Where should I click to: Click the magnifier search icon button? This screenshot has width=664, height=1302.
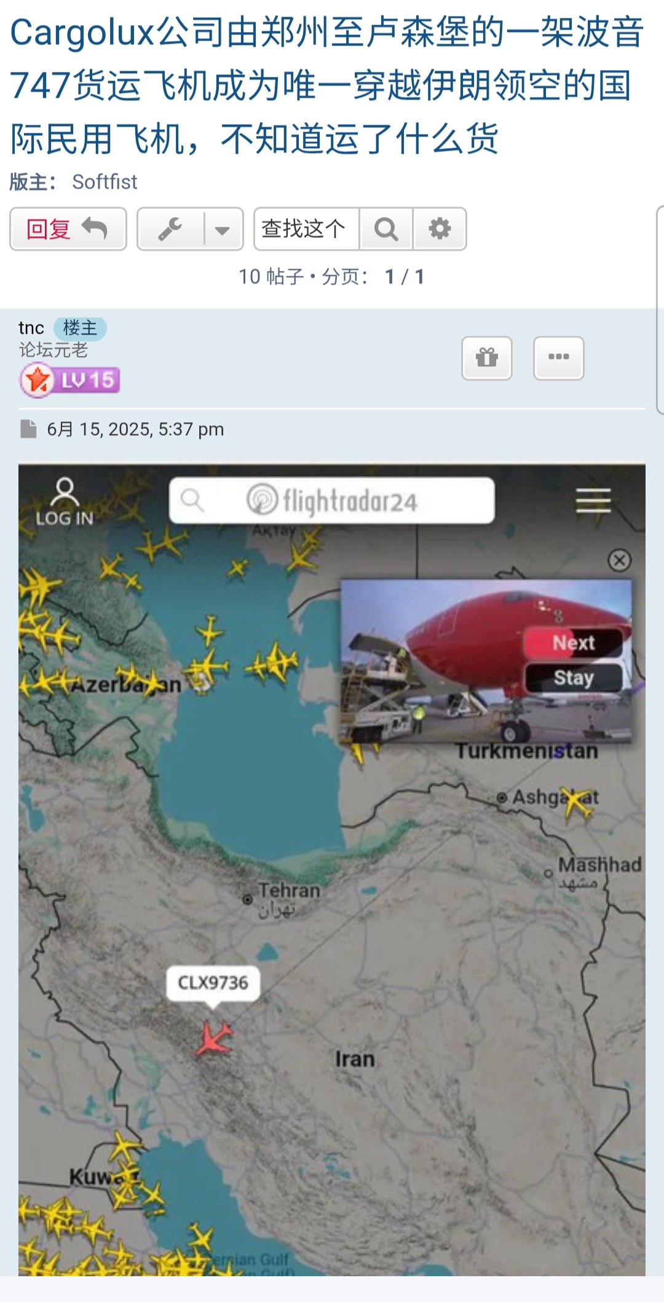[x=386, y=229]
